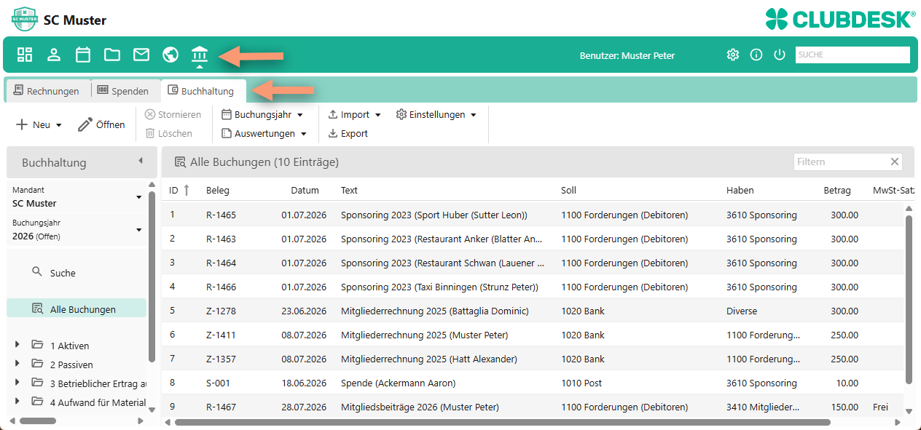The width and height of the screenshot is (921, 430).
Task: Click the table vertical scrollbar
Action: [x=909, y=298]
